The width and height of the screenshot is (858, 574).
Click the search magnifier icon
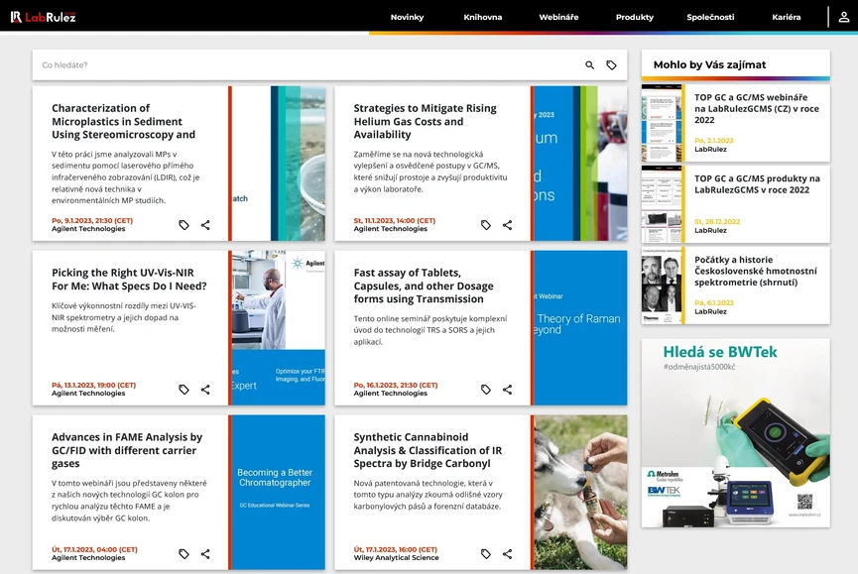(x=590, y=65)
